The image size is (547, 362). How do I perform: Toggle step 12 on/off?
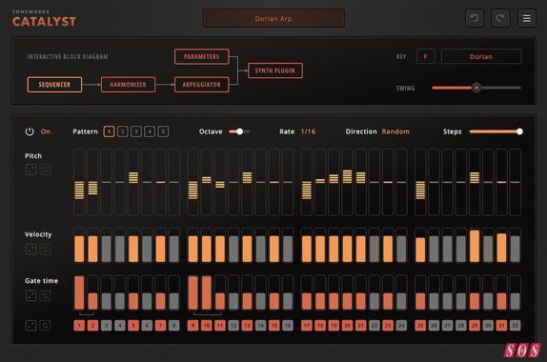233,326
